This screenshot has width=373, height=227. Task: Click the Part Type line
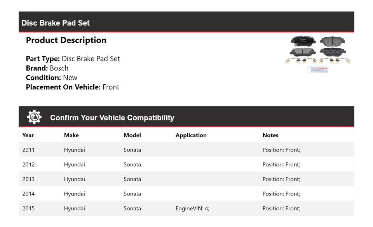click(73, 59)
